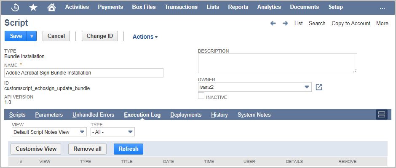396x168 pixels.
Task: Click the Change ID button
Action: pyautogui.click(x=100, y=36)
